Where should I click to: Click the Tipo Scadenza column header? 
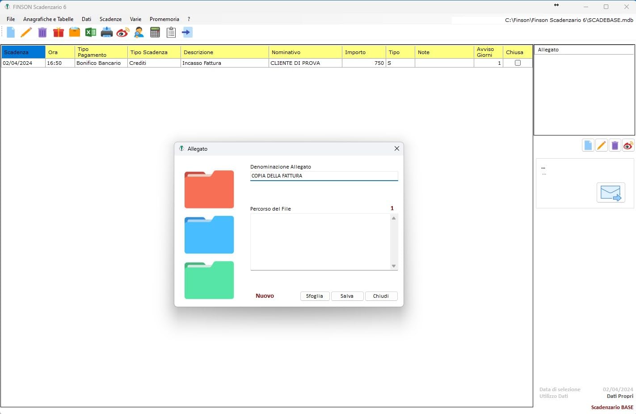[x=154, y=52]
